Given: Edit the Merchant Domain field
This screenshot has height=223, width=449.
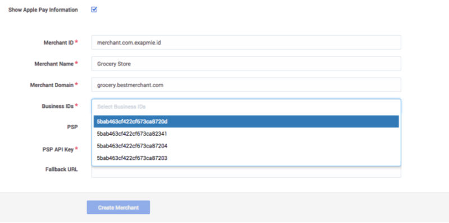Looking at the screenshot, I should 246,85.
